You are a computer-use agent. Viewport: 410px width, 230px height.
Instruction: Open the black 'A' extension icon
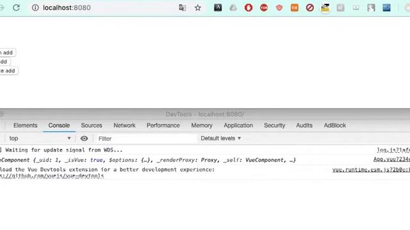218,8
